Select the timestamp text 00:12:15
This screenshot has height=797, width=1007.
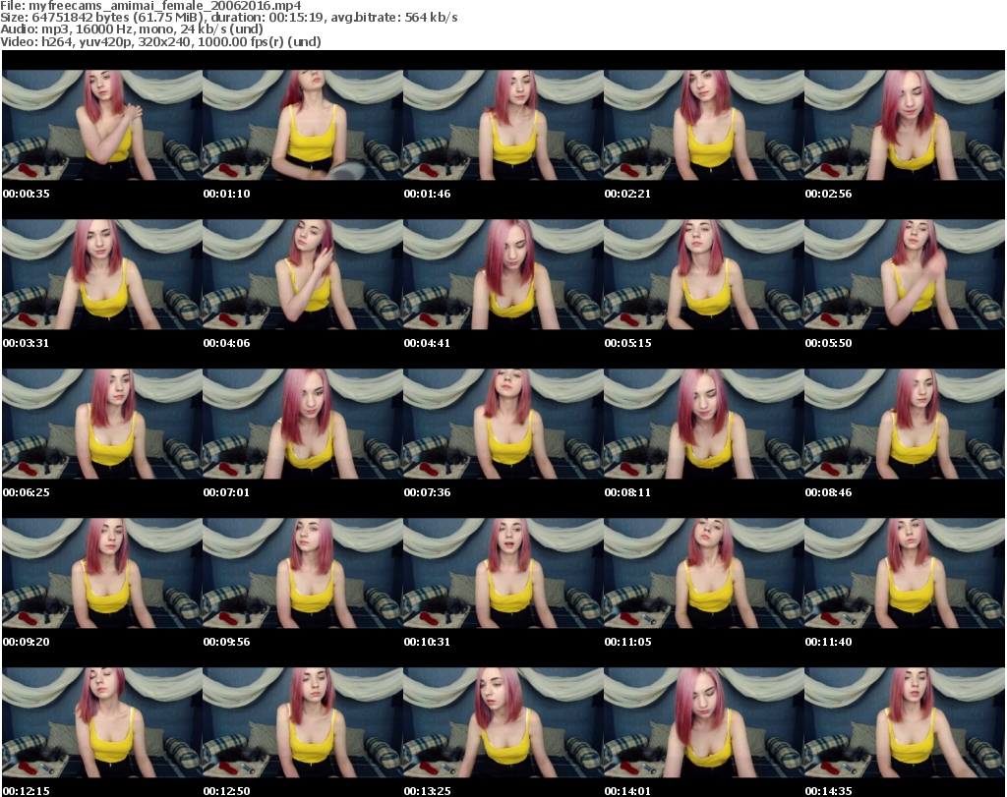pyautogui.click(x=27, y=791)
